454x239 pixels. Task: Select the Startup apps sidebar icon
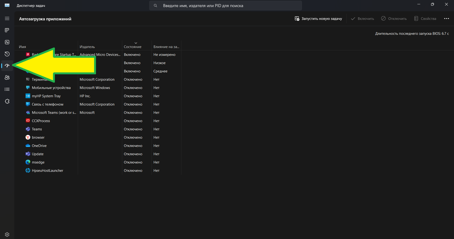pyautogui.click(x=7, y=66)
